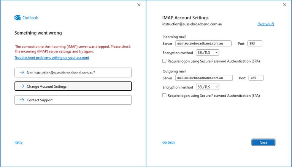Screen dimensions: 292x167
Task: Click the IMAP connection dropped error message
Action: coord(73,49)
